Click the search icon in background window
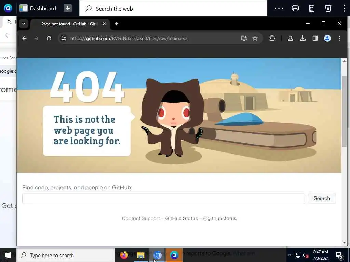350x262 pixels. (x=9, y=22)
